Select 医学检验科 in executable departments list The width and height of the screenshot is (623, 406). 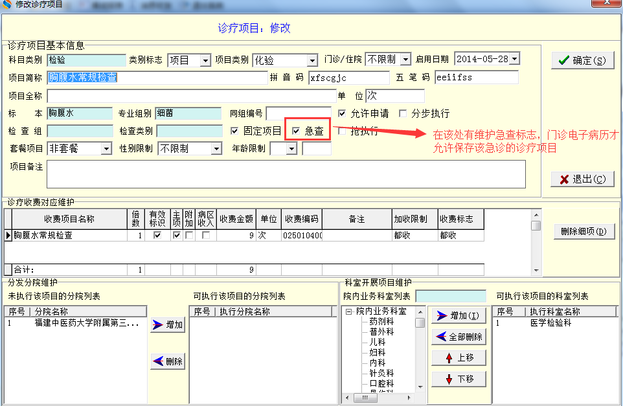click(x=550, y=323)
